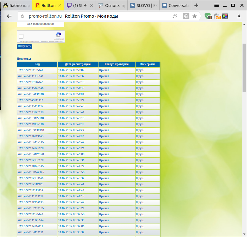Click Принят status in SWZ 5722112133146 row

pyautogui.click(x=104, y=178)
